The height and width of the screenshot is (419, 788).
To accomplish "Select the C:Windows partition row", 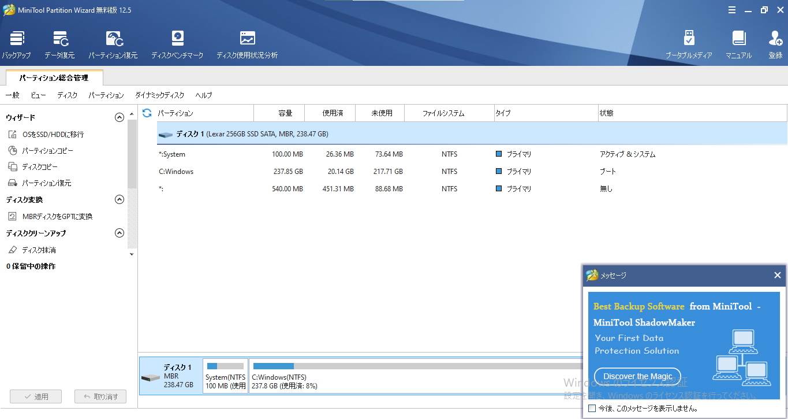I will tap(472, 172).
